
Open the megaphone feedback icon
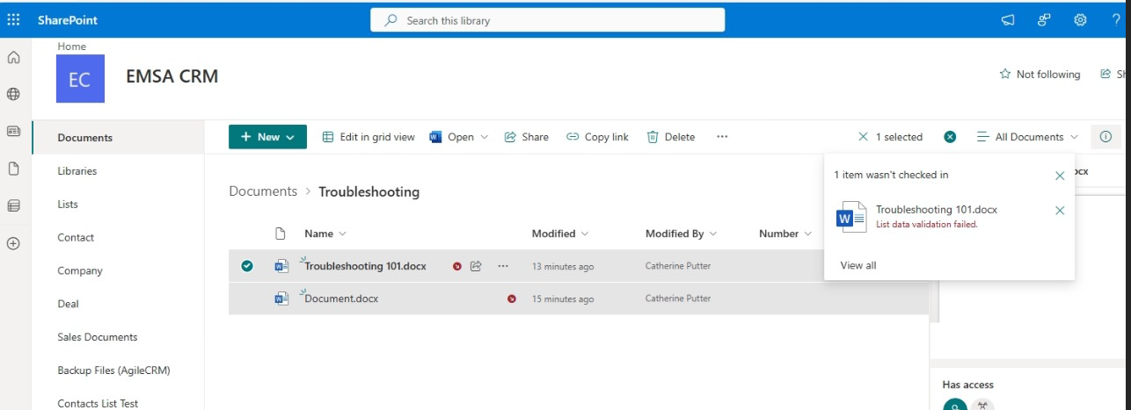[1008, 19]
